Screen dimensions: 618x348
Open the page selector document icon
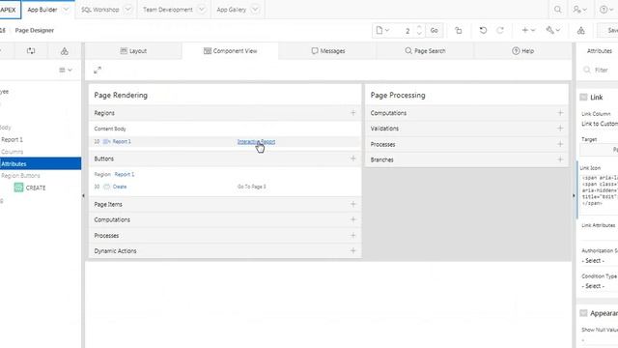pyautogui.click(x=382, y=30)
